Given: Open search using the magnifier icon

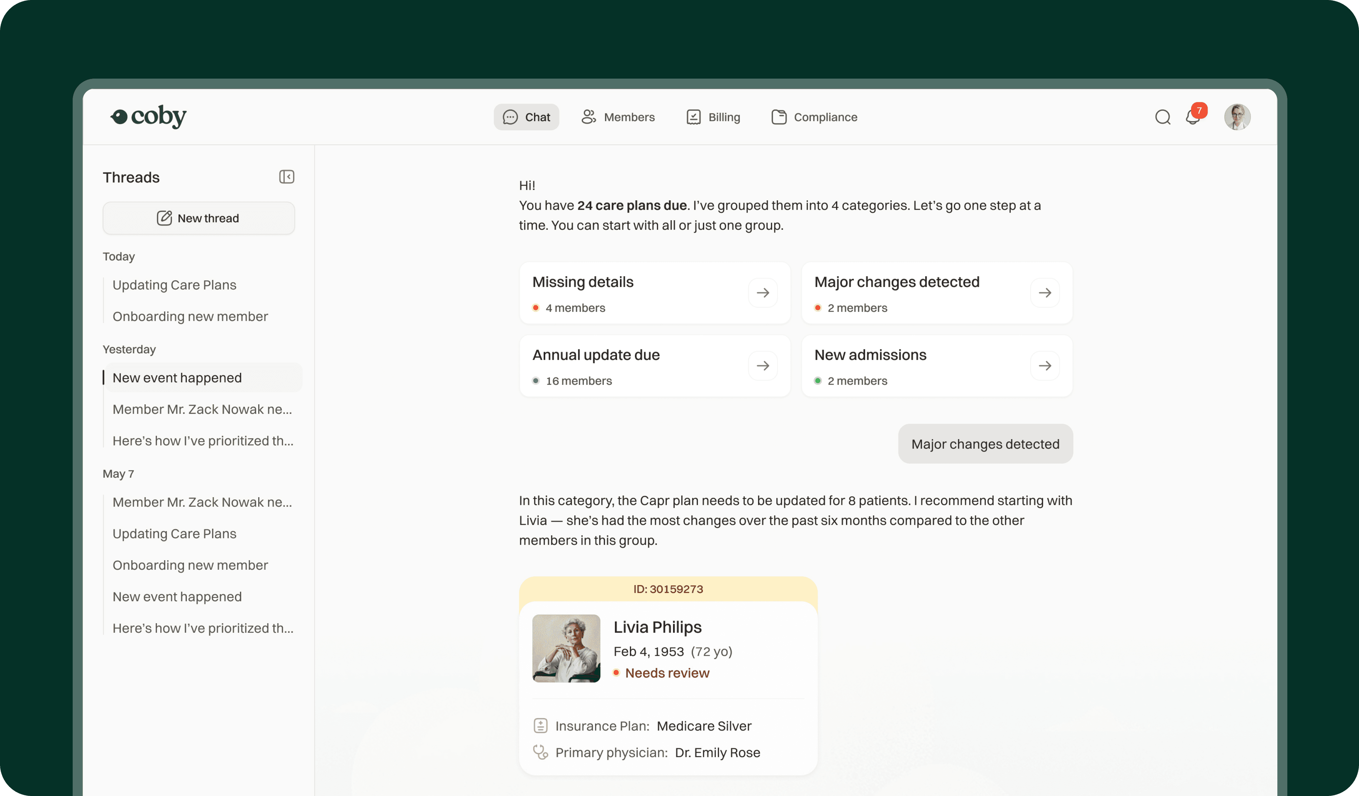Looking at the screenshot, I should (1163, 117).
